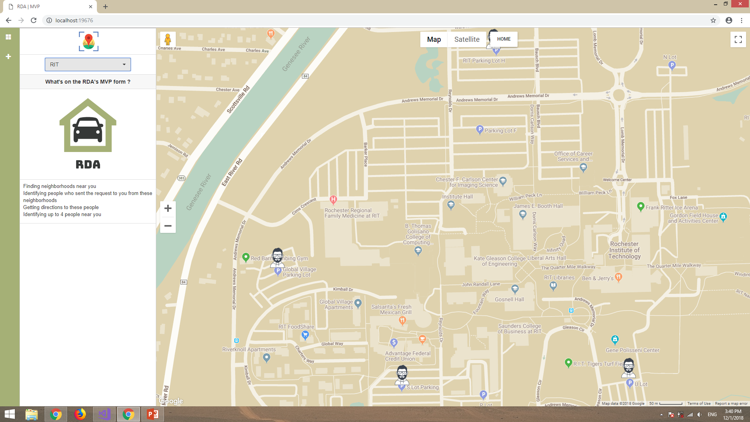Click the grid icon in the green sidebar
The image size is (750, 422).
pos(8,37)
